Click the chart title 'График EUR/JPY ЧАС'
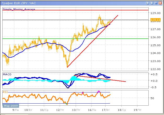Screen dimensions: 164x115 pos(18,3)
